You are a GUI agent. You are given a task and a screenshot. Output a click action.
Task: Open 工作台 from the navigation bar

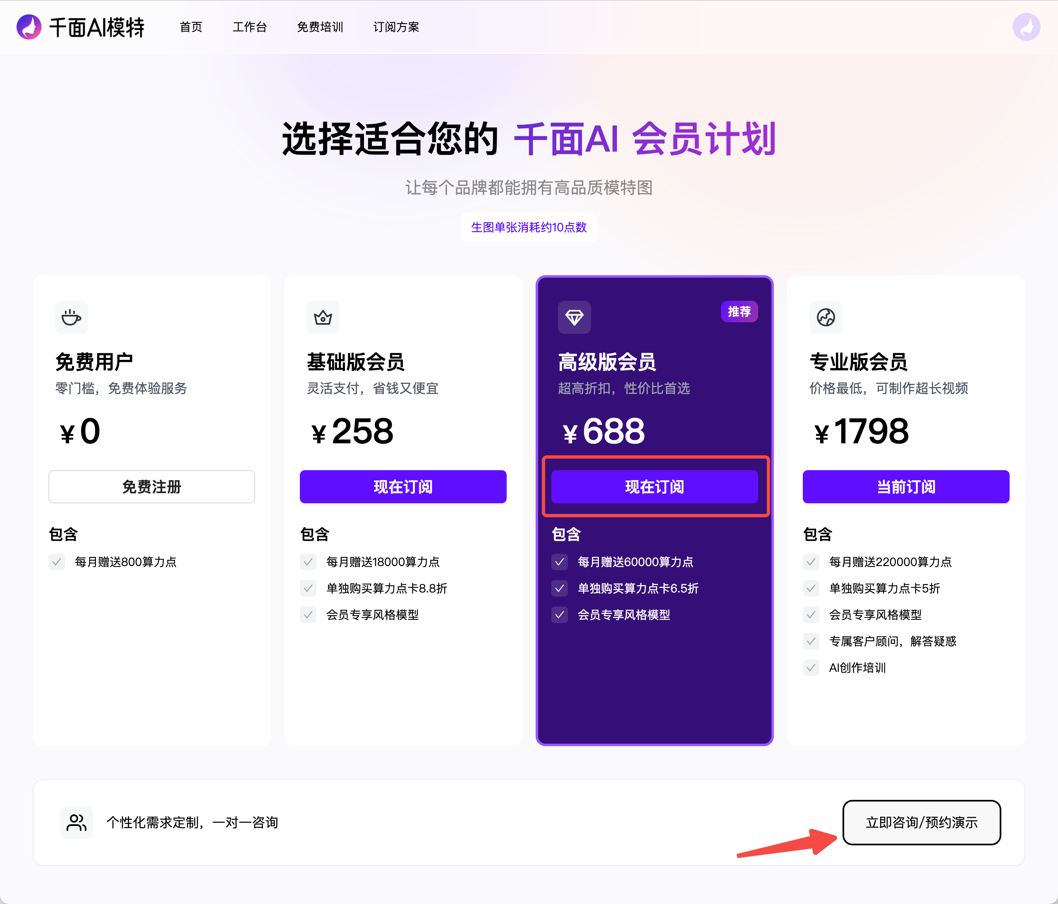point(250,27)
